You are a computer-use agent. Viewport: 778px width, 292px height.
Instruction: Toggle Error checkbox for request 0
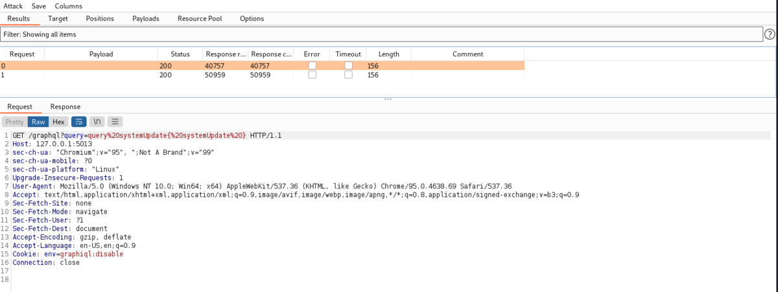click(312, 65)
